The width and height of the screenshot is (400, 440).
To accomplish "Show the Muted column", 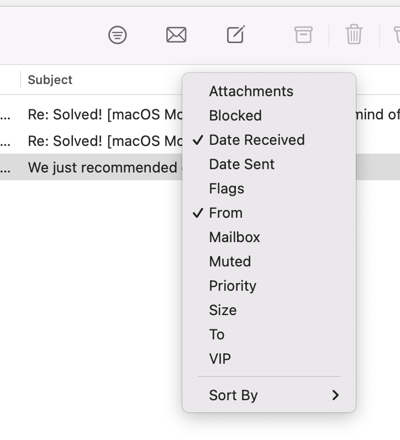I will click(230, 261).
